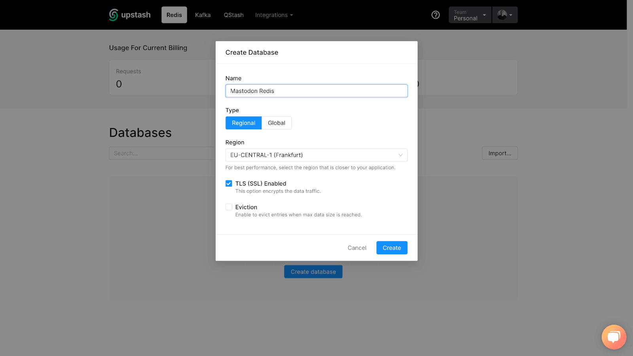Switch database type to Global
633x356 pixels.
276,123
